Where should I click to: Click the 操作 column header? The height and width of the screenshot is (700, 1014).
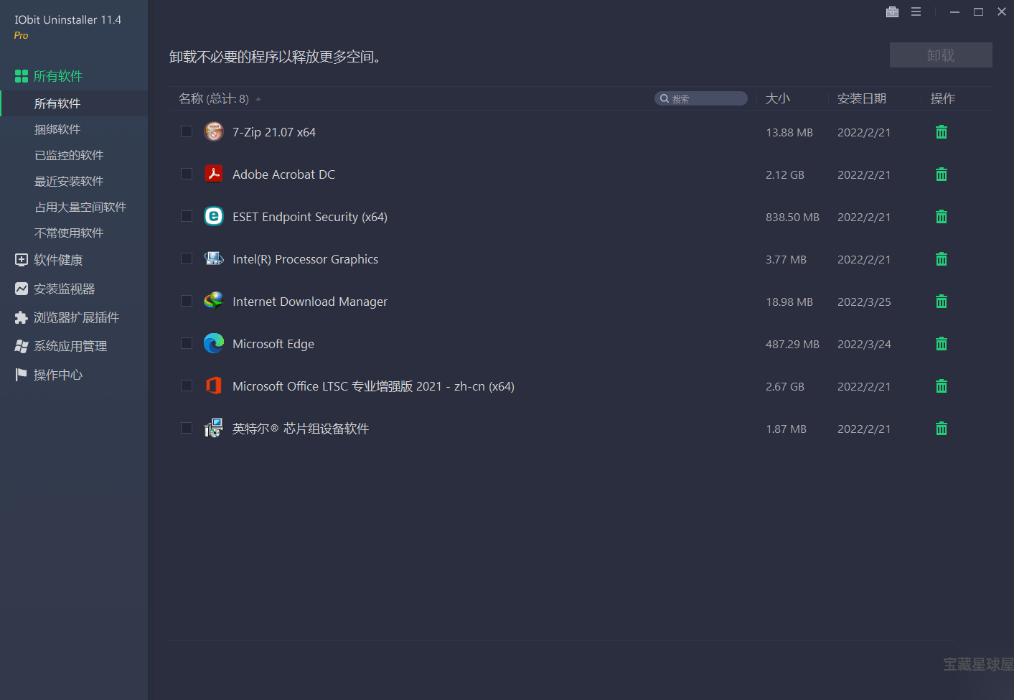(x=943, y=98)
